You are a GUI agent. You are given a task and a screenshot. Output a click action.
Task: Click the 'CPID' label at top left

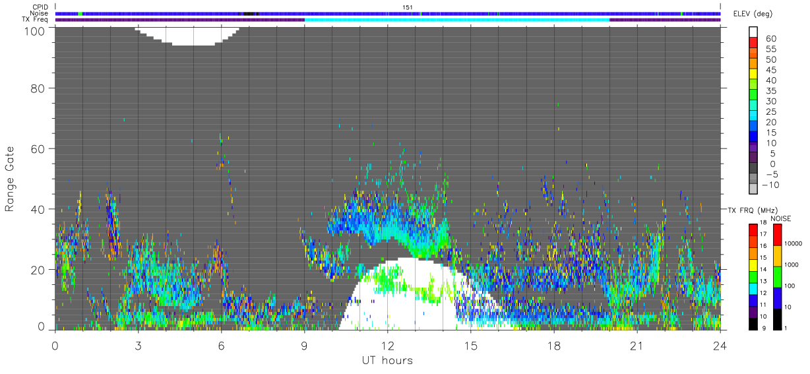[x=39, y=7]
